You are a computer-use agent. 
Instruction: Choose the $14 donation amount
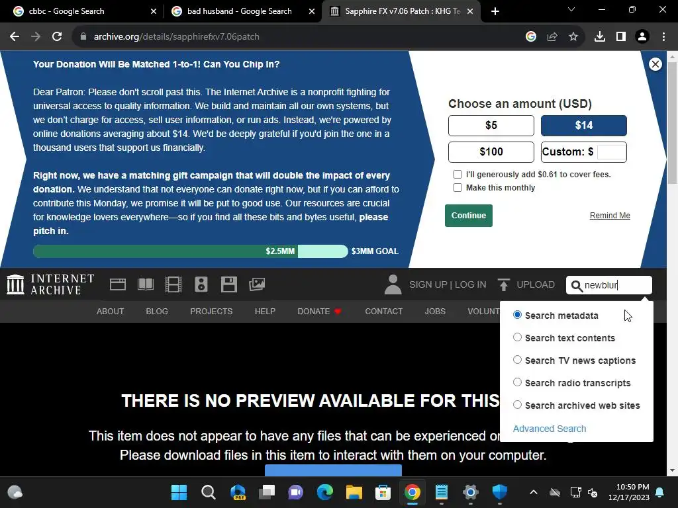pyautogui.click(x=584, y=126)
